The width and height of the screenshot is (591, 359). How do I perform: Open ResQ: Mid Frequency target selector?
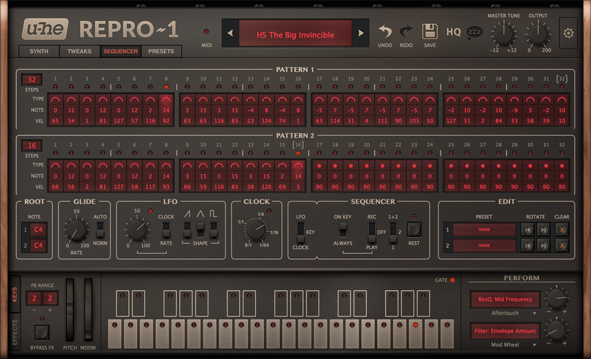pyautogui.click(x=505, y=299)
